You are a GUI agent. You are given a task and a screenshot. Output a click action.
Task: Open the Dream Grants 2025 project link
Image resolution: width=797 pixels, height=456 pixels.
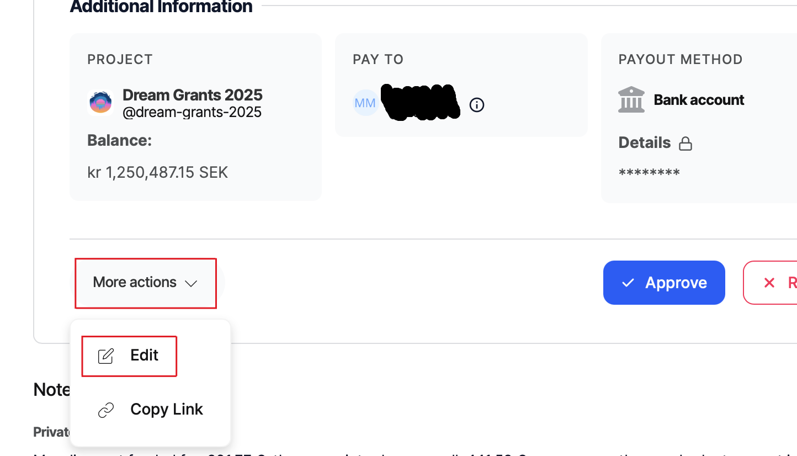192,95
